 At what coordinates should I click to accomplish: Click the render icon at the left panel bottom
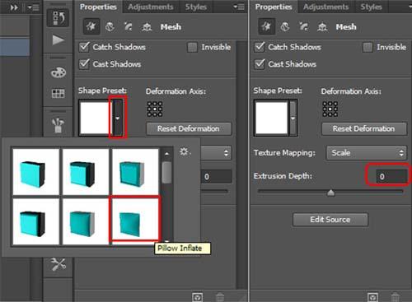(x=198, y=297)
